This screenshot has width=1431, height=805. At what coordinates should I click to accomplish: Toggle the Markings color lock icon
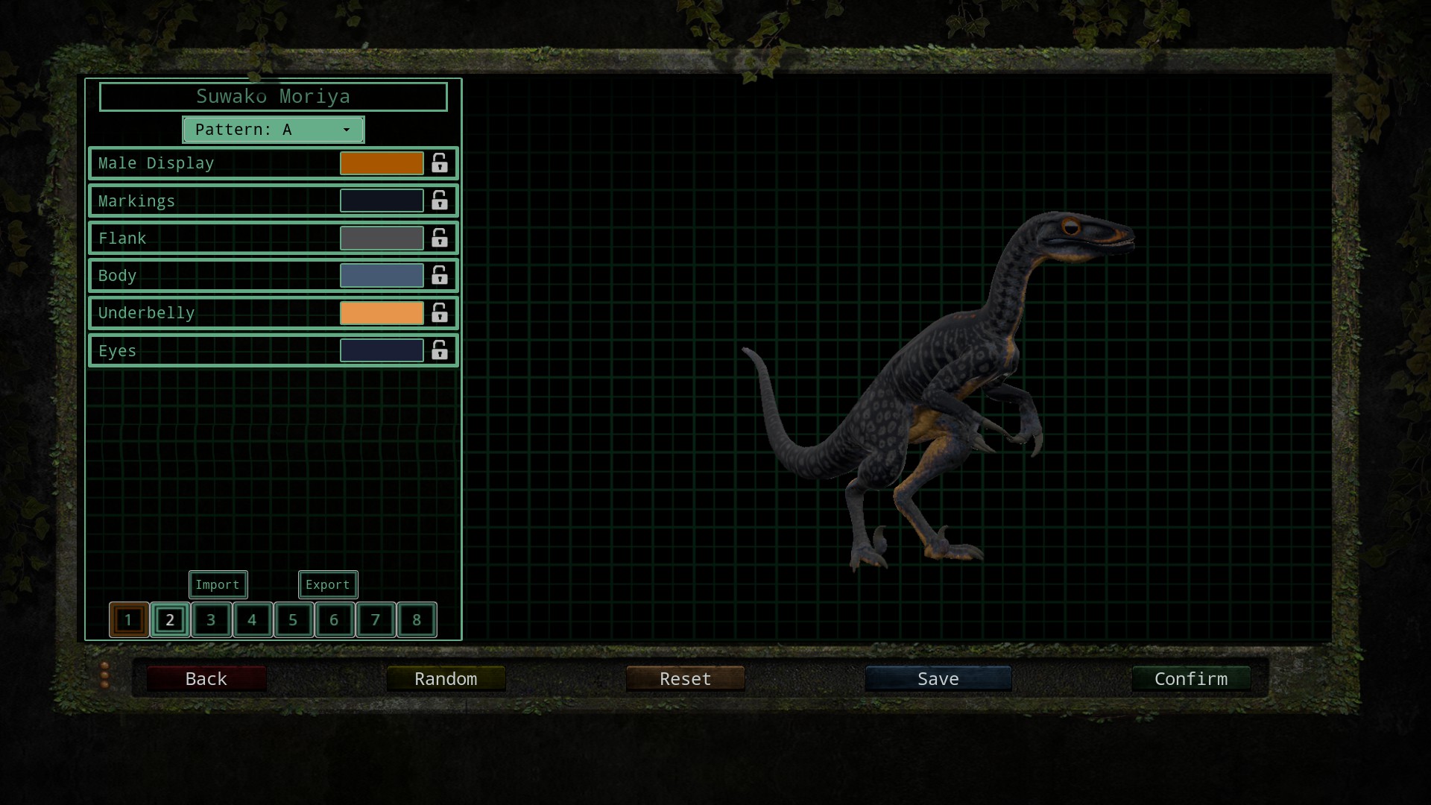440,201
